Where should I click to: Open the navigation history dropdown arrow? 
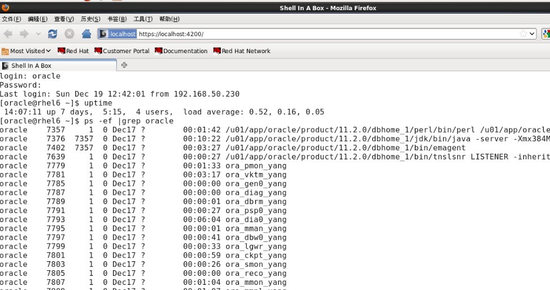[x=38, y=34]
